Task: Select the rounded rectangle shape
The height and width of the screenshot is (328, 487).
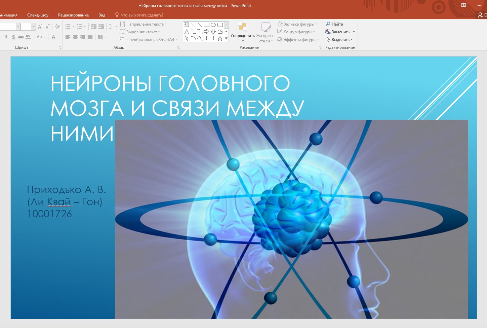Action: tap(220, 25)
